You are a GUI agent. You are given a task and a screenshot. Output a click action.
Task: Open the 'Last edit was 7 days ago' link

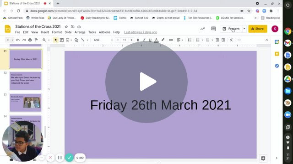(x=141, y=32)
